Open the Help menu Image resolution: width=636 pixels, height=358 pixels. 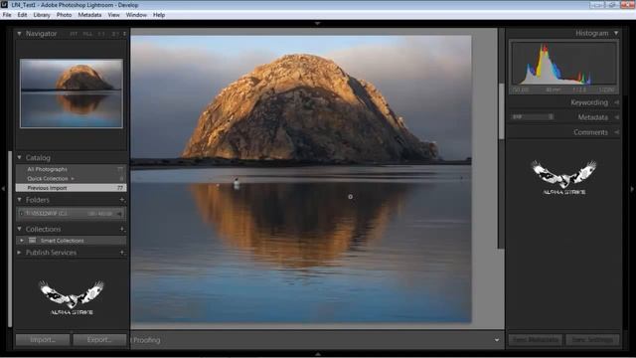[x=159, y=15]
